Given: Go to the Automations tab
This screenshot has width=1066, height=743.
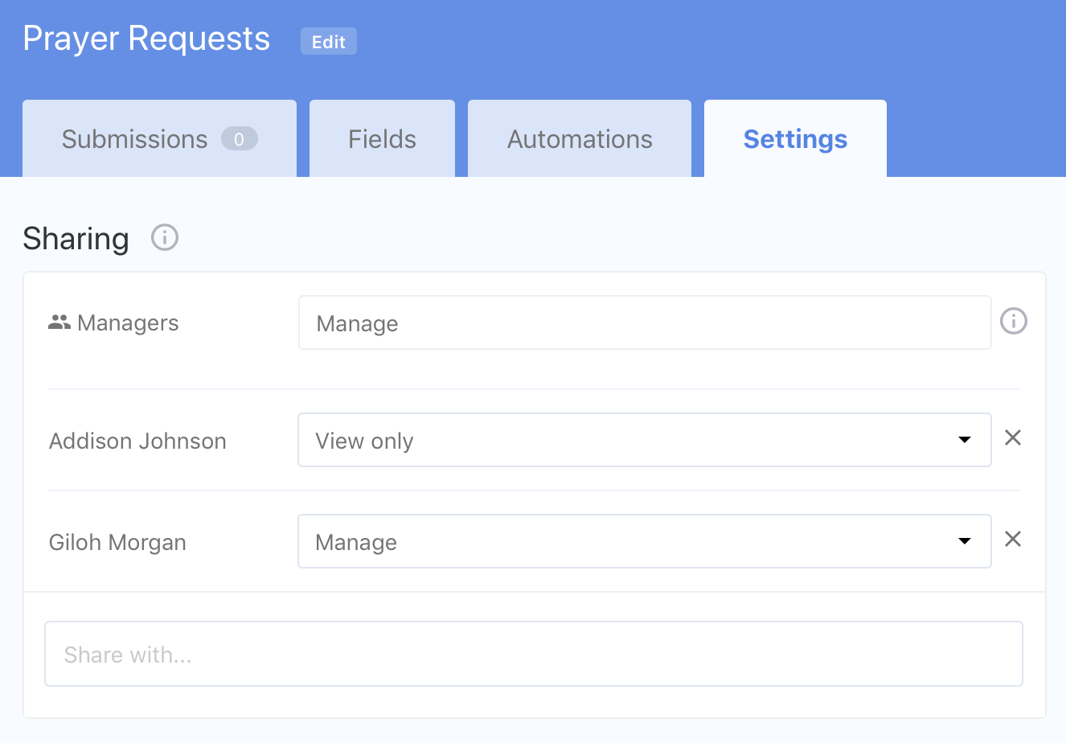Looking at the screenshot, I should (x=580, y=139).
